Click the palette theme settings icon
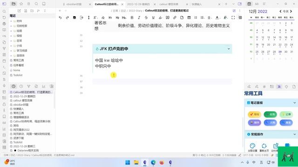Viewport: 298px width, 167px height. [x=252, y=146]
